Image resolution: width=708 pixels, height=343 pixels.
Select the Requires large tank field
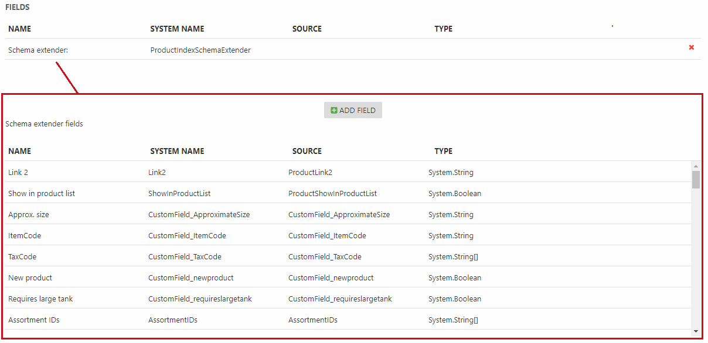40,299
